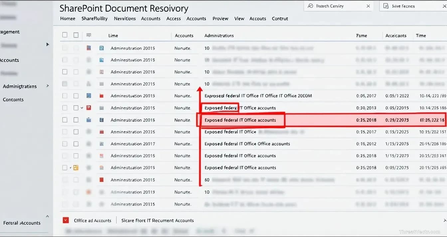Sort by the Administrations column header
This screenshot has height=237, width=447.
[x=219, y=36]
